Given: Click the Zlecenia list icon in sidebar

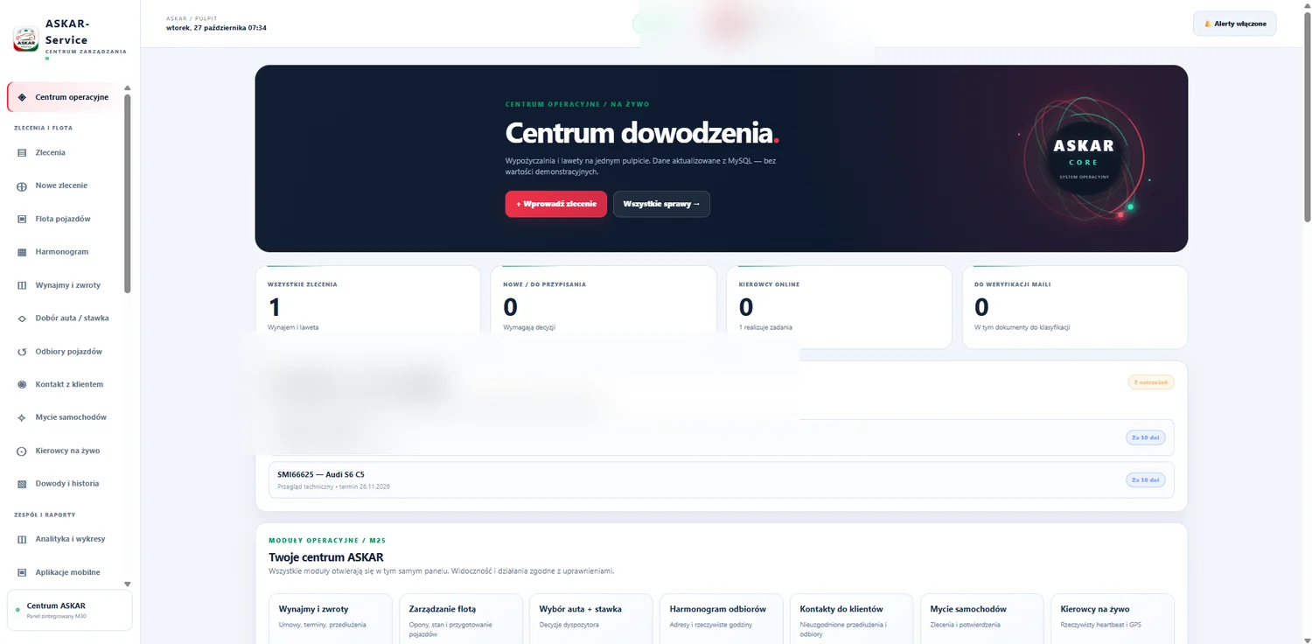Looking at the screenshot, I should pos(22,153).
